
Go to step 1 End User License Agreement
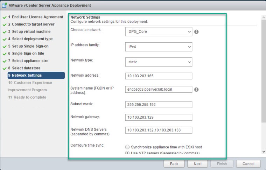click(x=36, y=17)
